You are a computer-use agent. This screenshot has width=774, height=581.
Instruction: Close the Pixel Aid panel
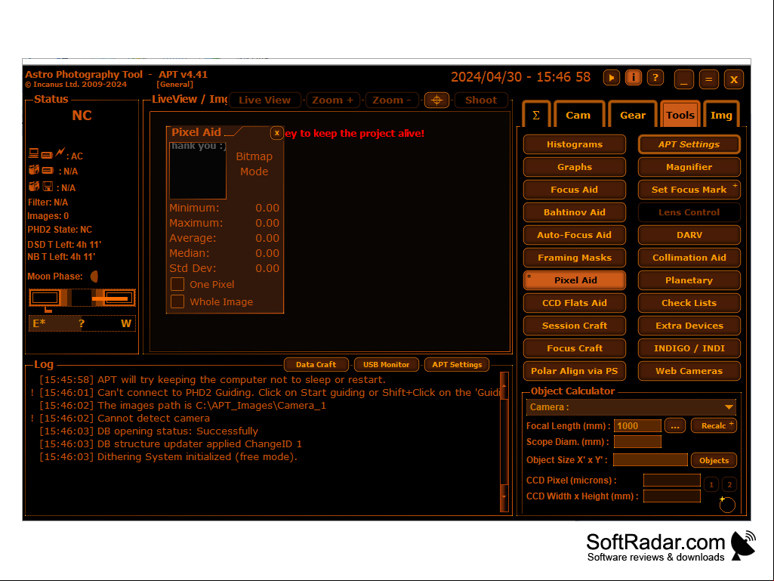pos(277,133)
